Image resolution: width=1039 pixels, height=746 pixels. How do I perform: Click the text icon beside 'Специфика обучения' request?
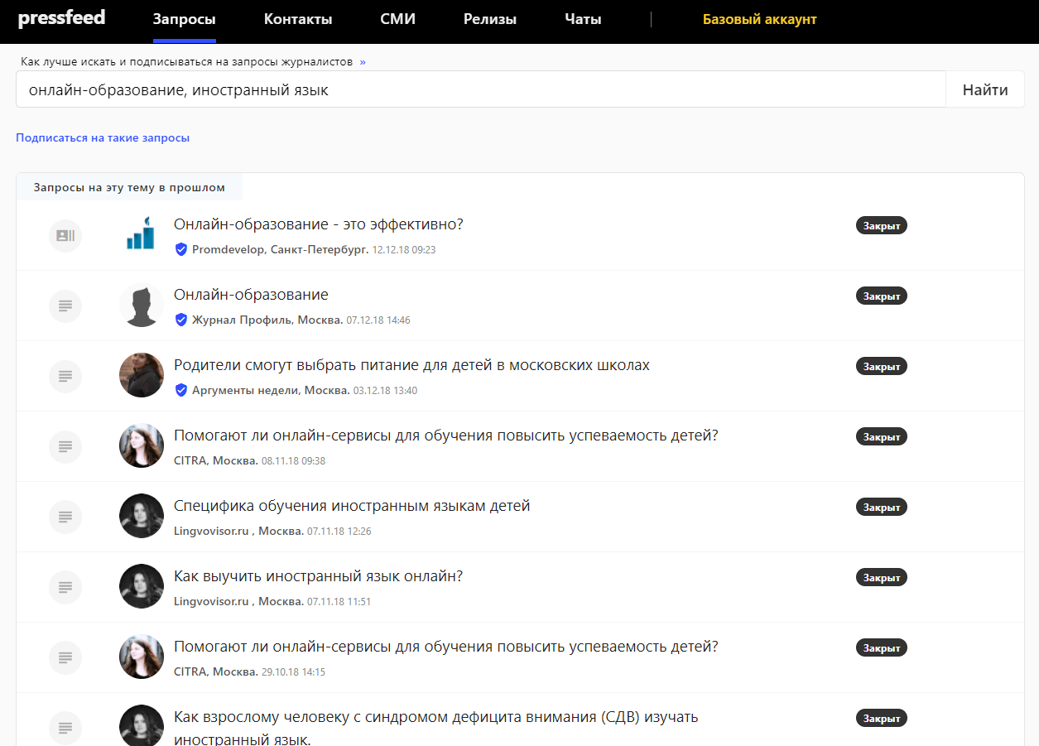click(x=65, y=517)
